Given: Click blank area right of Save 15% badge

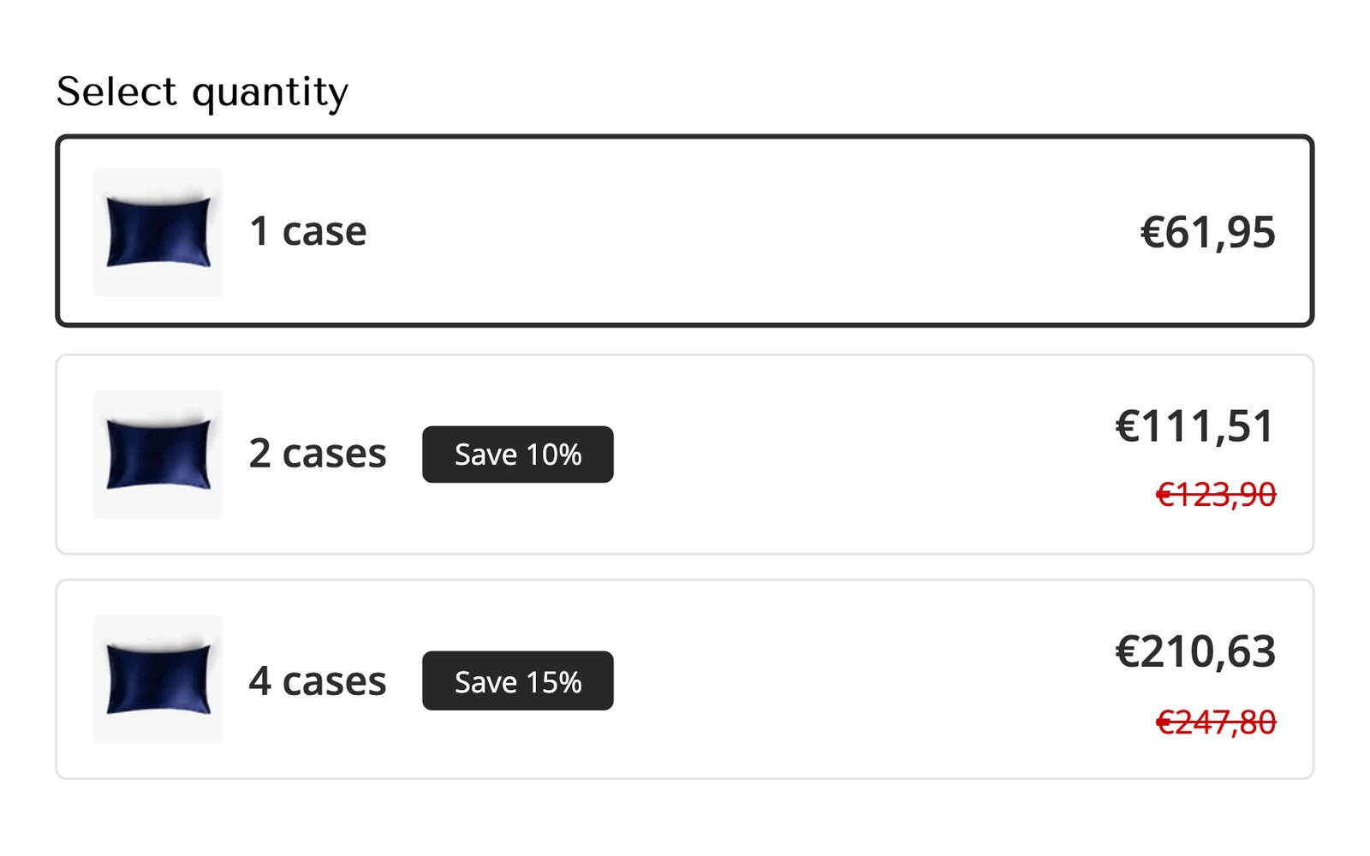Looking at the screenshot, I should tap(856, 681).
